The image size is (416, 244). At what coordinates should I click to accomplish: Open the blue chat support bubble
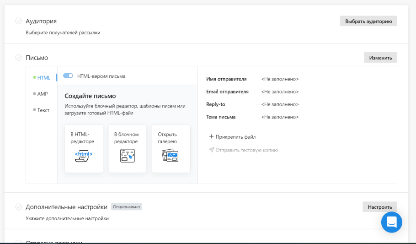pyautogui.click(x=392, y=222)
